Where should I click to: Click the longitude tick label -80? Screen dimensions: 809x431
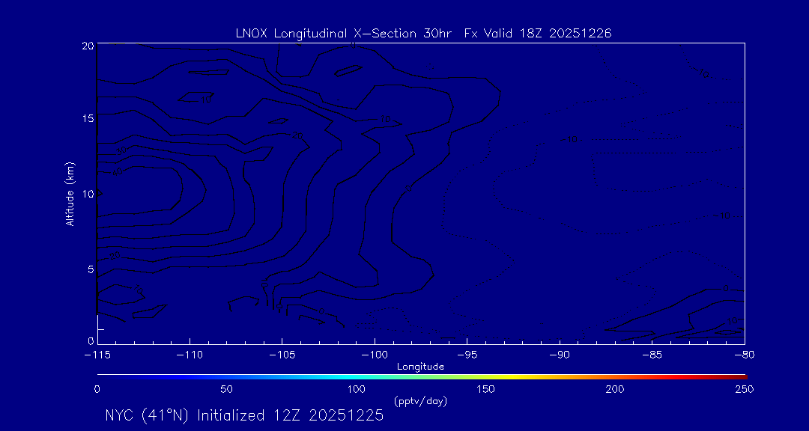click(x=745, y=355)
